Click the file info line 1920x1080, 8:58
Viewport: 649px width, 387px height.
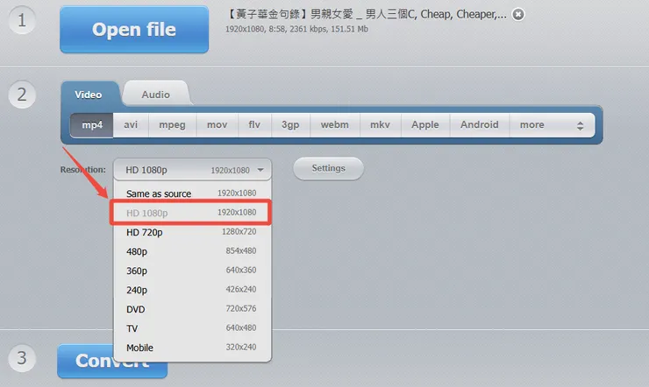296,29
